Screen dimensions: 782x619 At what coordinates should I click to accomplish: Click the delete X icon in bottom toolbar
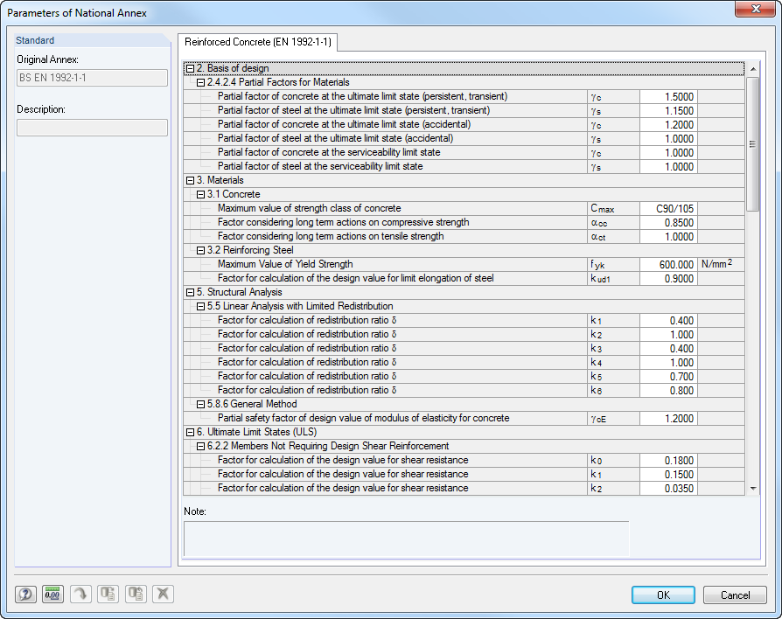point(163,594)
